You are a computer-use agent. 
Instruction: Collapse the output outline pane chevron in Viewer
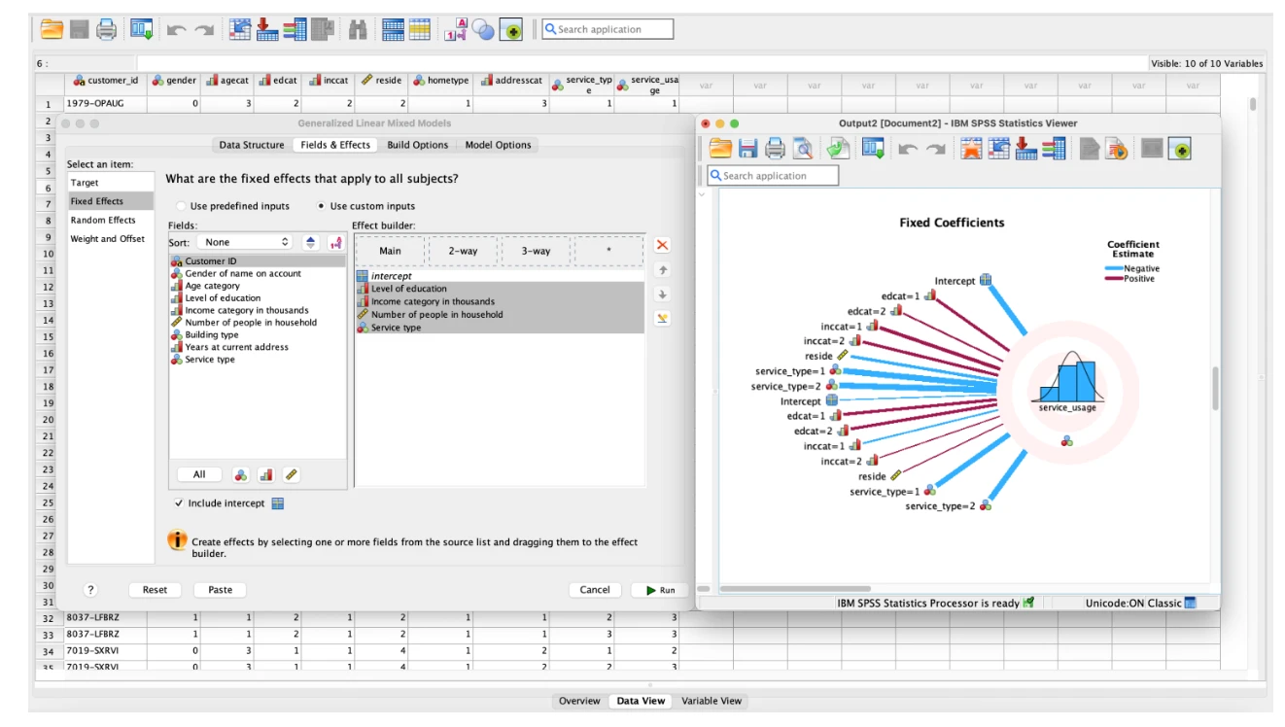pos(702,194)
